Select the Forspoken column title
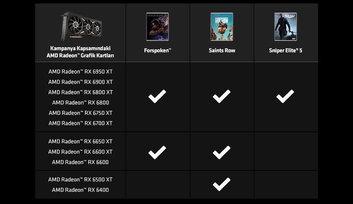The height and width of the screenshot is (204, 353). coord(158,50)
